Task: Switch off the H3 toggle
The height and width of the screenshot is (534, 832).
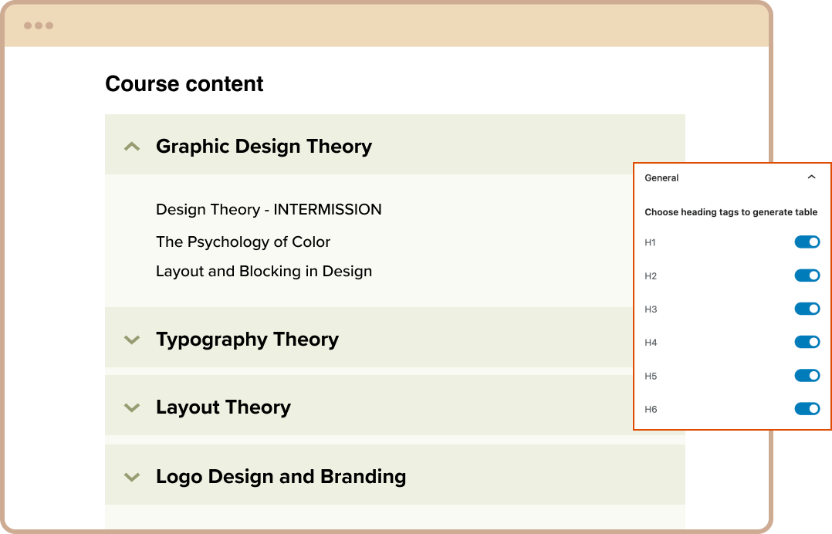Action: (x=807, y=309)
